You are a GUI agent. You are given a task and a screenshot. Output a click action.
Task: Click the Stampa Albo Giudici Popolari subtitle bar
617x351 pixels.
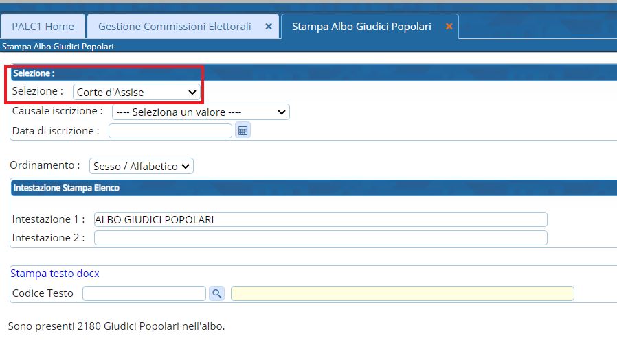pyautogui.click(x=58, y=47)
